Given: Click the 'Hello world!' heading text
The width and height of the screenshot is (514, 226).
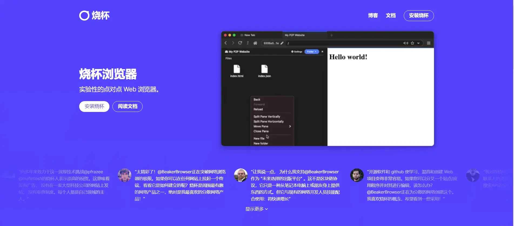Looking at the screenshot, I should [348, 57].
